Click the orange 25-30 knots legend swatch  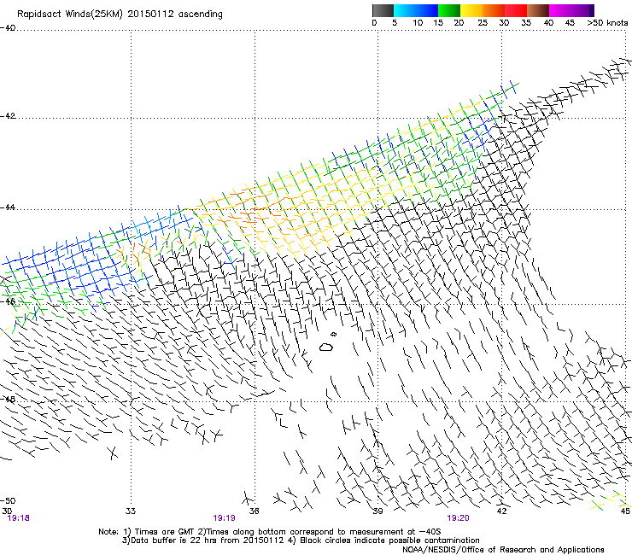click(x=494, y=10)
